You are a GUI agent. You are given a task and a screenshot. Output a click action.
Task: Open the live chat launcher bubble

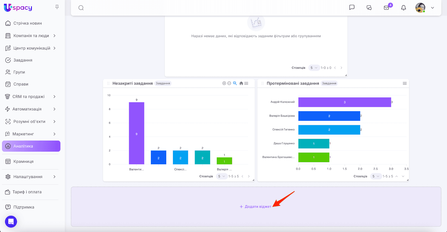coord(11,222)
